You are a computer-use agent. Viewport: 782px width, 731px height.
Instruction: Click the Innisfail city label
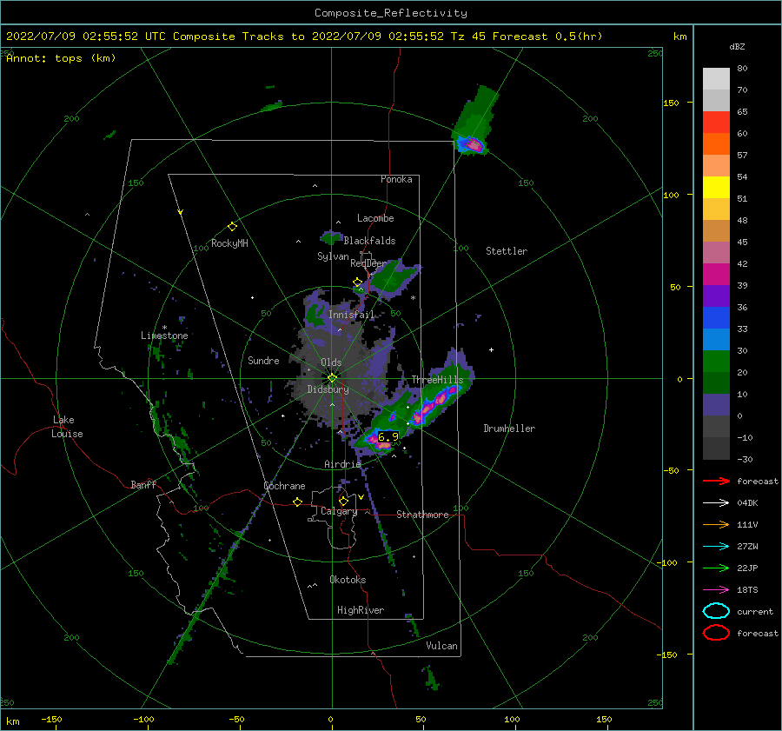tap(351, 315)
